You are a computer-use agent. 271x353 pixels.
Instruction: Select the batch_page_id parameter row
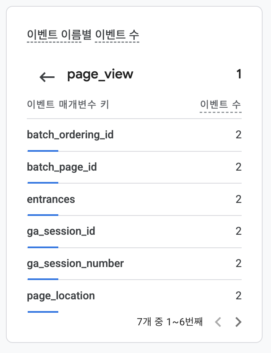[x=134, y=167]
